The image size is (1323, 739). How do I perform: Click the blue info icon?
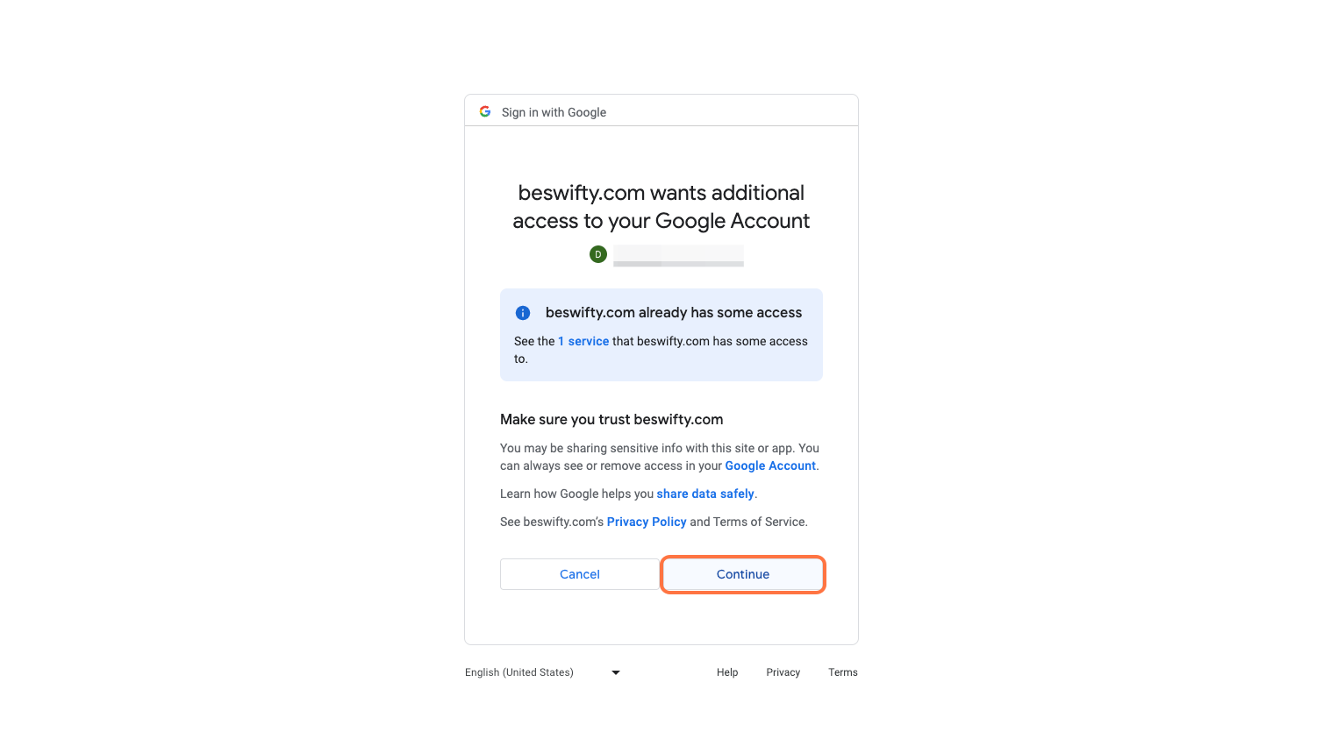click(x=523, y=313)
